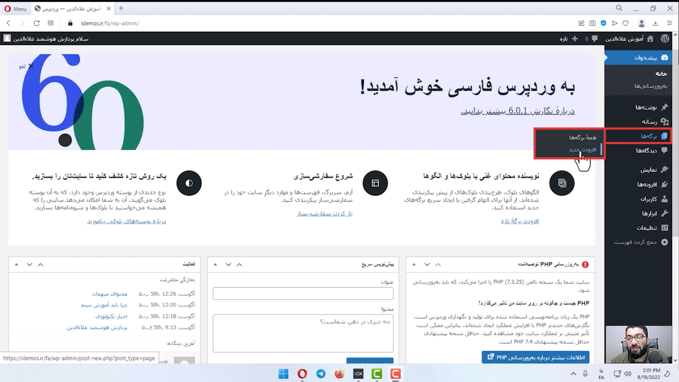Screen dimensions: 679x382
Task: Open the چرا باید آموزش ببینم post link
Action: pyautogui.click(x=104, y=305)
